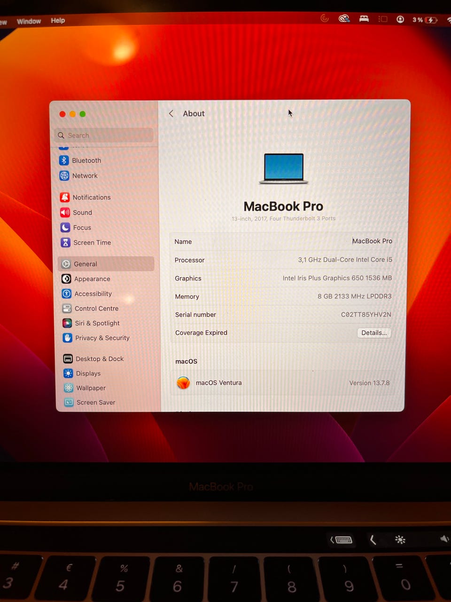Open the Control Centre icon
Viewport: 451px width, 602px height.
pos(67,309)
